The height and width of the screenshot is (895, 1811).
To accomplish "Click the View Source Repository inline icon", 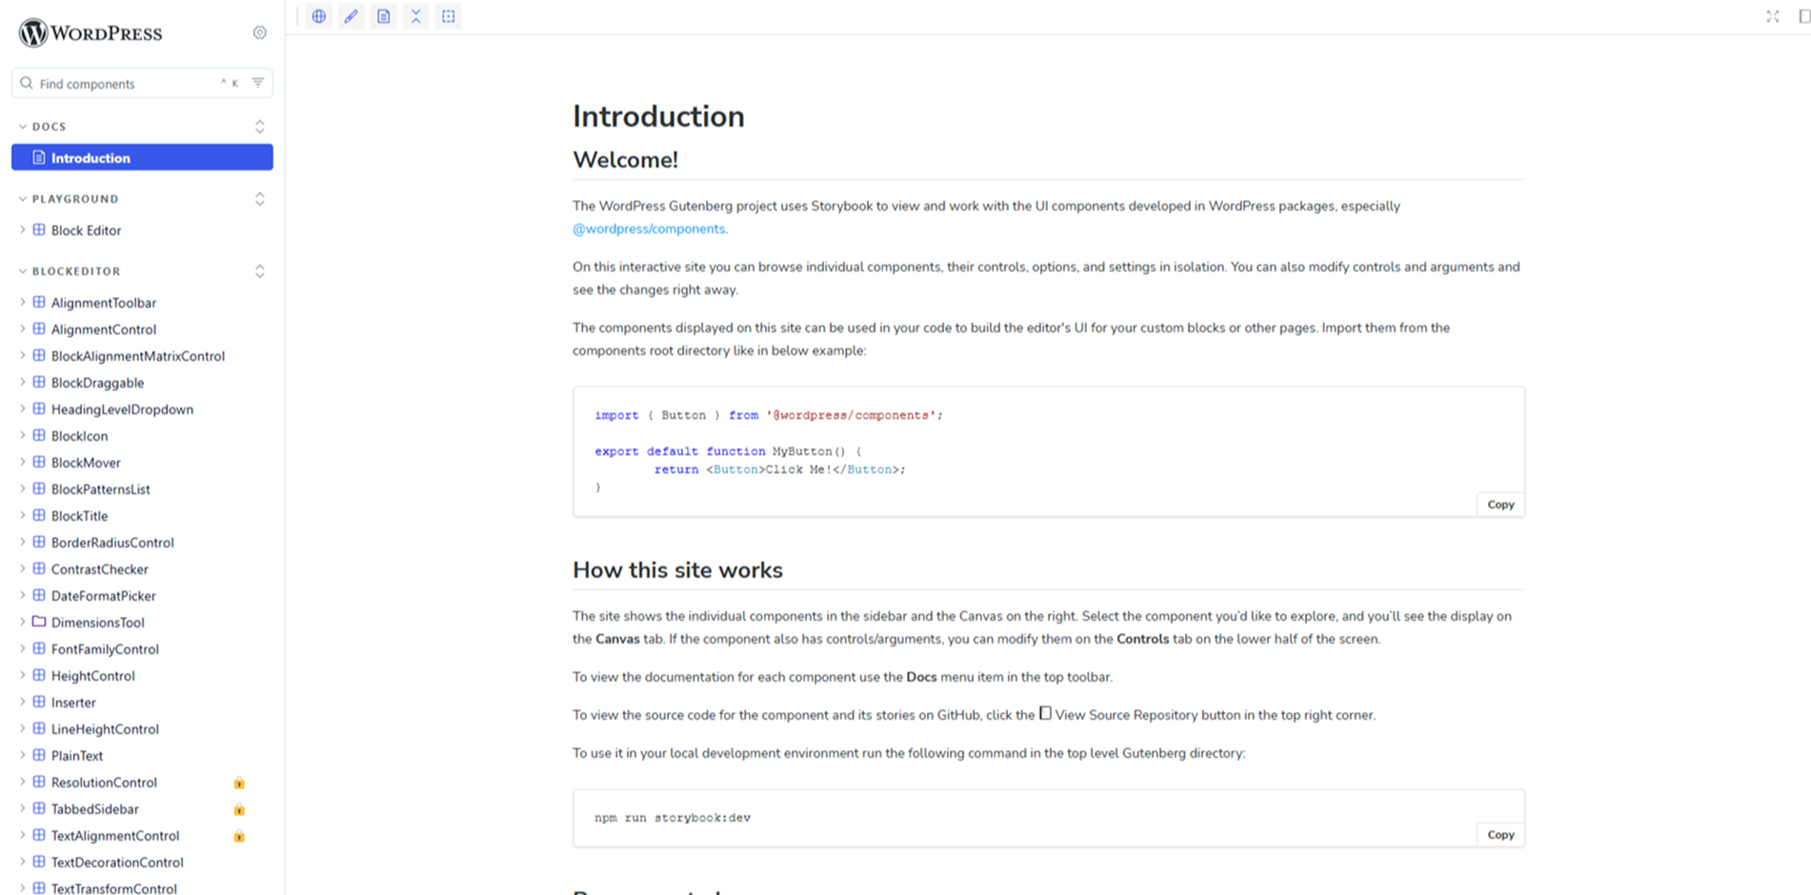I will point(1045,713).
